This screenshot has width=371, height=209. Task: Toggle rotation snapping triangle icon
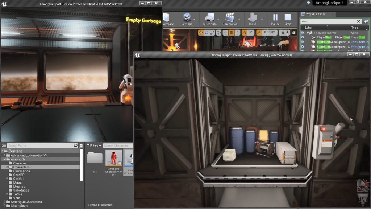pos(244,32)
